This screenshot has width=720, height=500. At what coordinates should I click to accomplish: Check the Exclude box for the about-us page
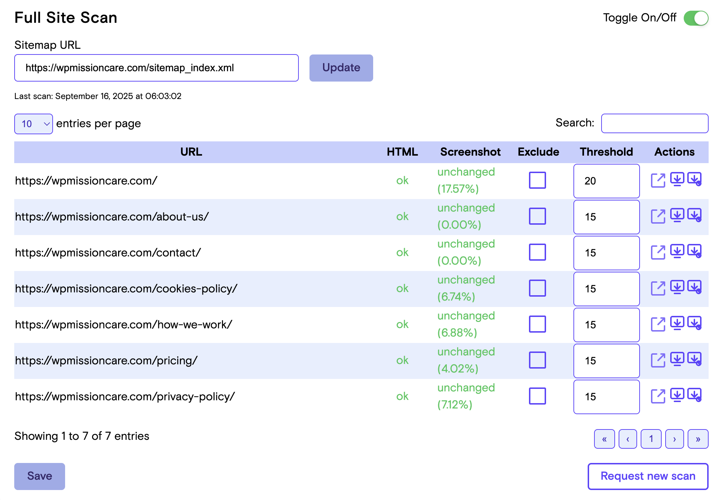click(537, 217)
